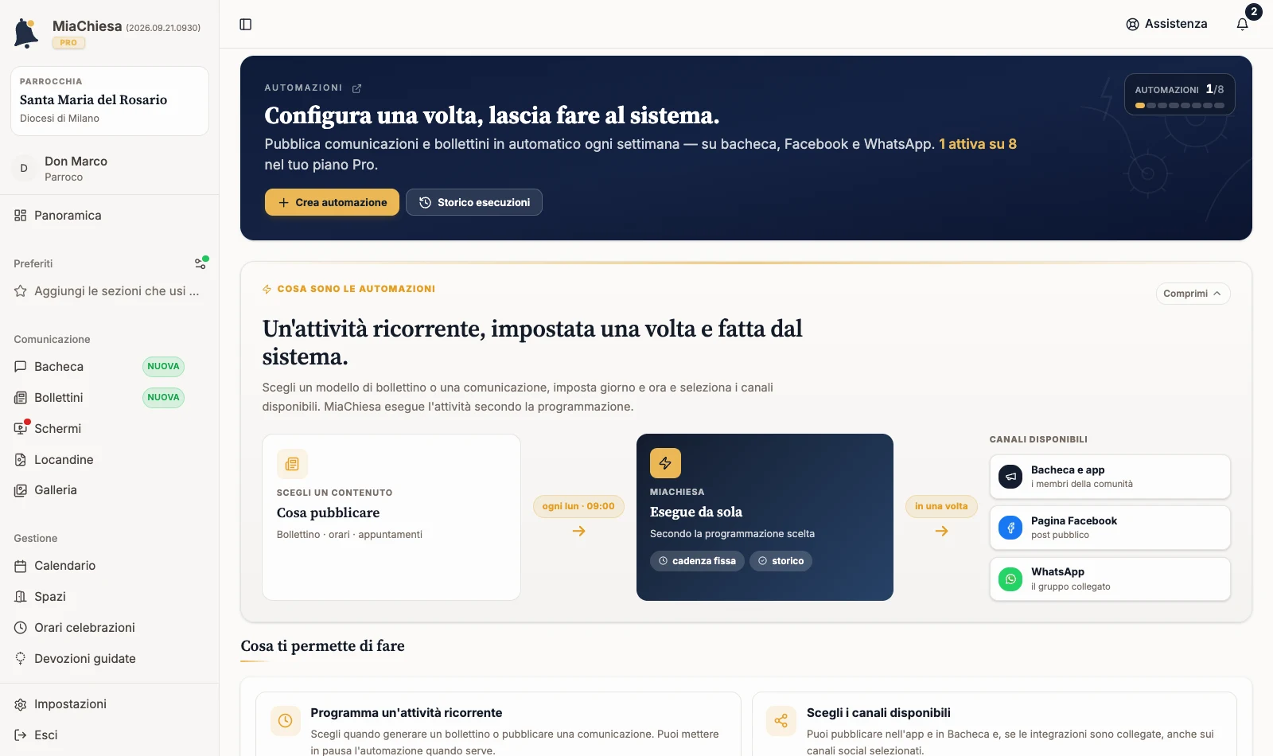
Task: Click the Crea automazione button
Action: pyautogui.click(x=332, y=202)
